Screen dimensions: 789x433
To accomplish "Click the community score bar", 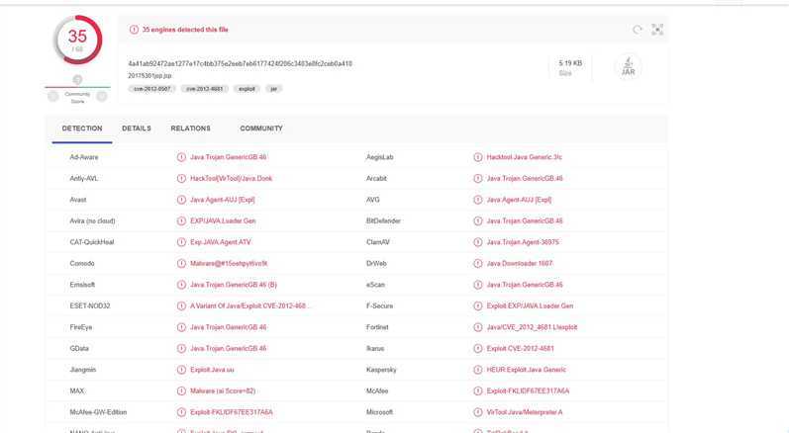I will pyautogui.click(x=77, y=87).
